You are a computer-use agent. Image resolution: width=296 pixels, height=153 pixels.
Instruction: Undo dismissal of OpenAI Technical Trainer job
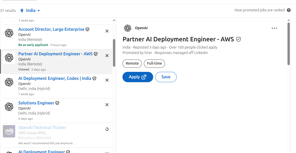pos(107,129)
